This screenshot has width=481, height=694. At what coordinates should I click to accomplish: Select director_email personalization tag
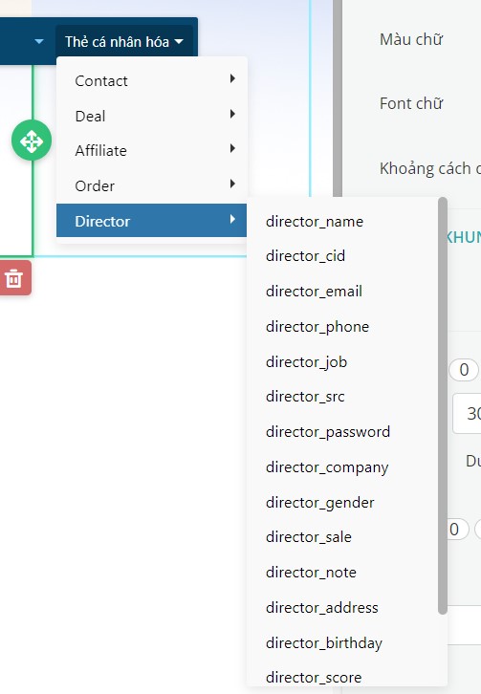pos(314,292)
